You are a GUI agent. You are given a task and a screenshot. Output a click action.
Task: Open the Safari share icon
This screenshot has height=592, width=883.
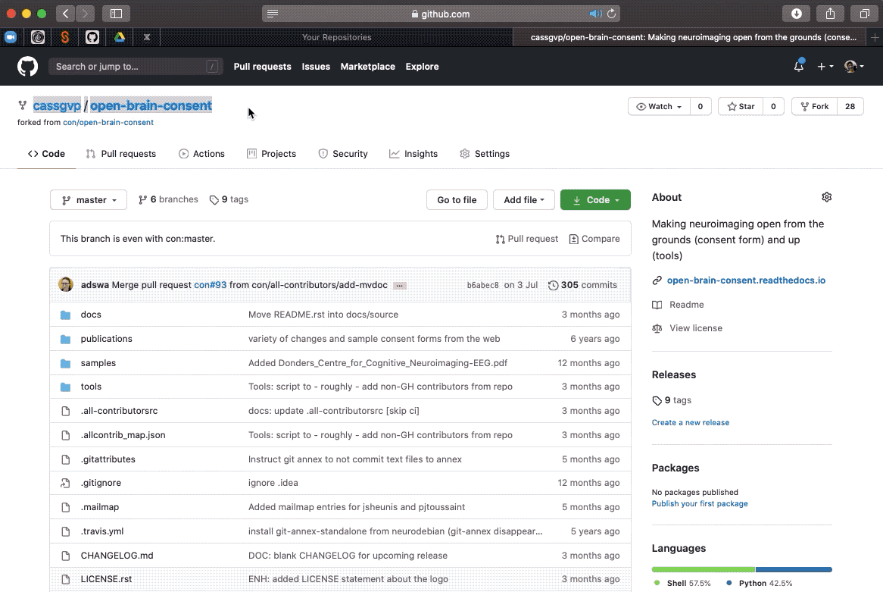click(829, 13)
